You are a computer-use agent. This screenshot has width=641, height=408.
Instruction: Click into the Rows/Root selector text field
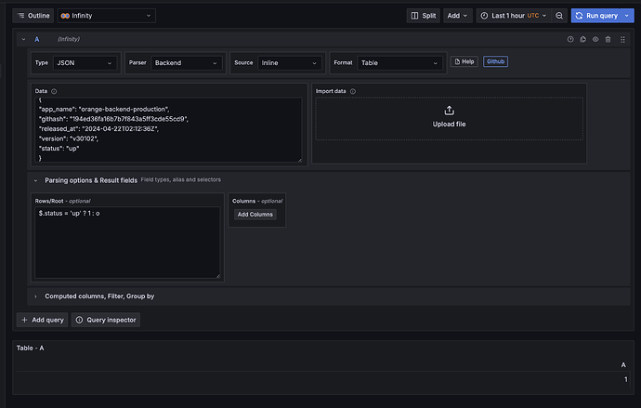(x=126, y=242)
